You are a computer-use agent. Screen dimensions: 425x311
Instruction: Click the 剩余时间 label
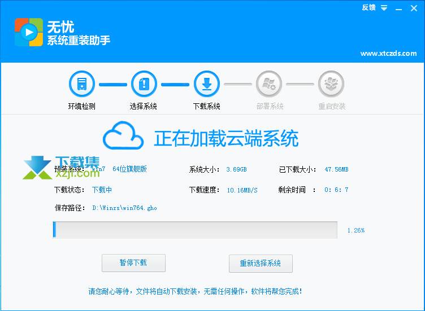click(297, 190)
